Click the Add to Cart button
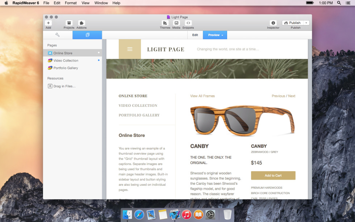 [273, 175]
